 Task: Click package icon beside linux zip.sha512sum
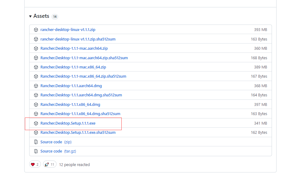tap(36, 39)
